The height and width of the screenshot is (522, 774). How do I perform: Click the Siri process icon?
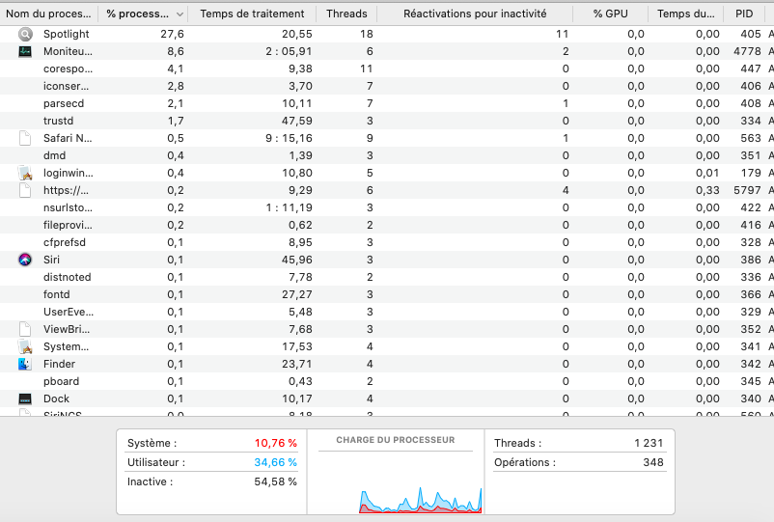[25, 260]
